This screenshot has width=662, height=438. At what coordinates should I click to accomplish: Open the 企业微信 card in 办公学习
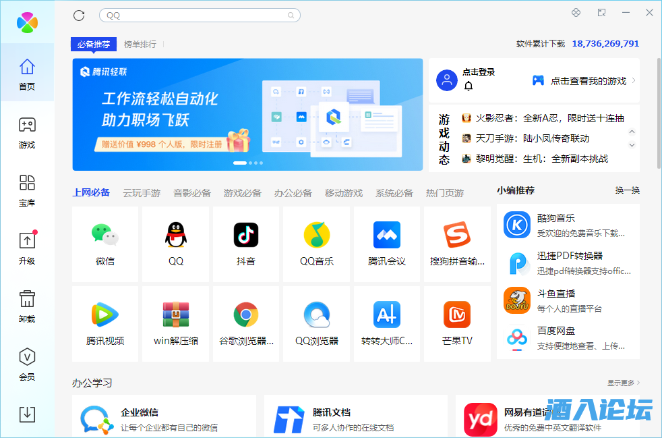tap(164, 416)
